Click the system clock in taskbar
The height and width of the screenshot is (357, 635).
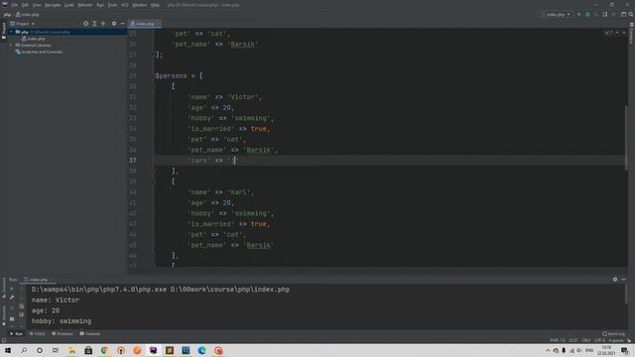[x=606, y=350]
